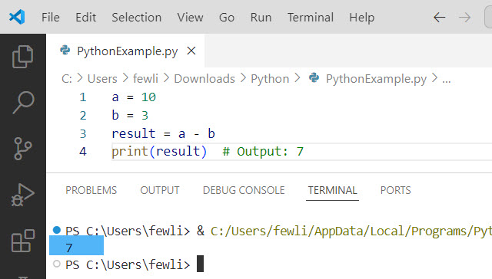Click the empty circle prompt decoration

[x=57, y=264]
